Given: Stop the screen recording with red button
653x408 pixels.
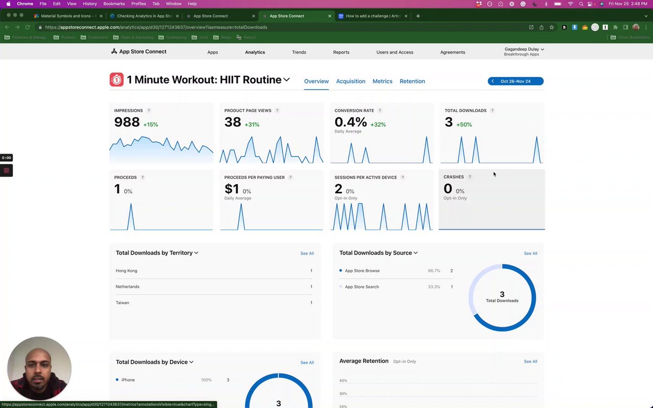Looking at the screenshot, I should coord(6,170).
